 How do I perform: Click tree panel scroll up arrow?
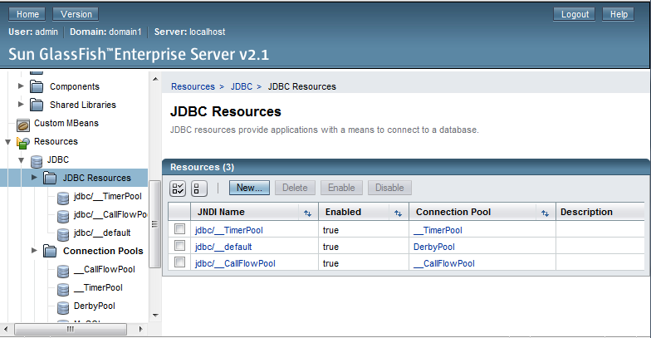click(x=154, y=79)
